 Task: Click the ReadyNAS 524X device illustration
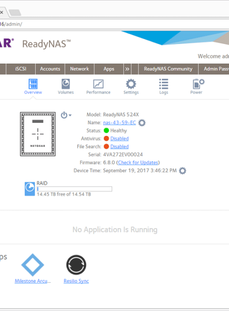pyautogui.click(x=38, y=134)
